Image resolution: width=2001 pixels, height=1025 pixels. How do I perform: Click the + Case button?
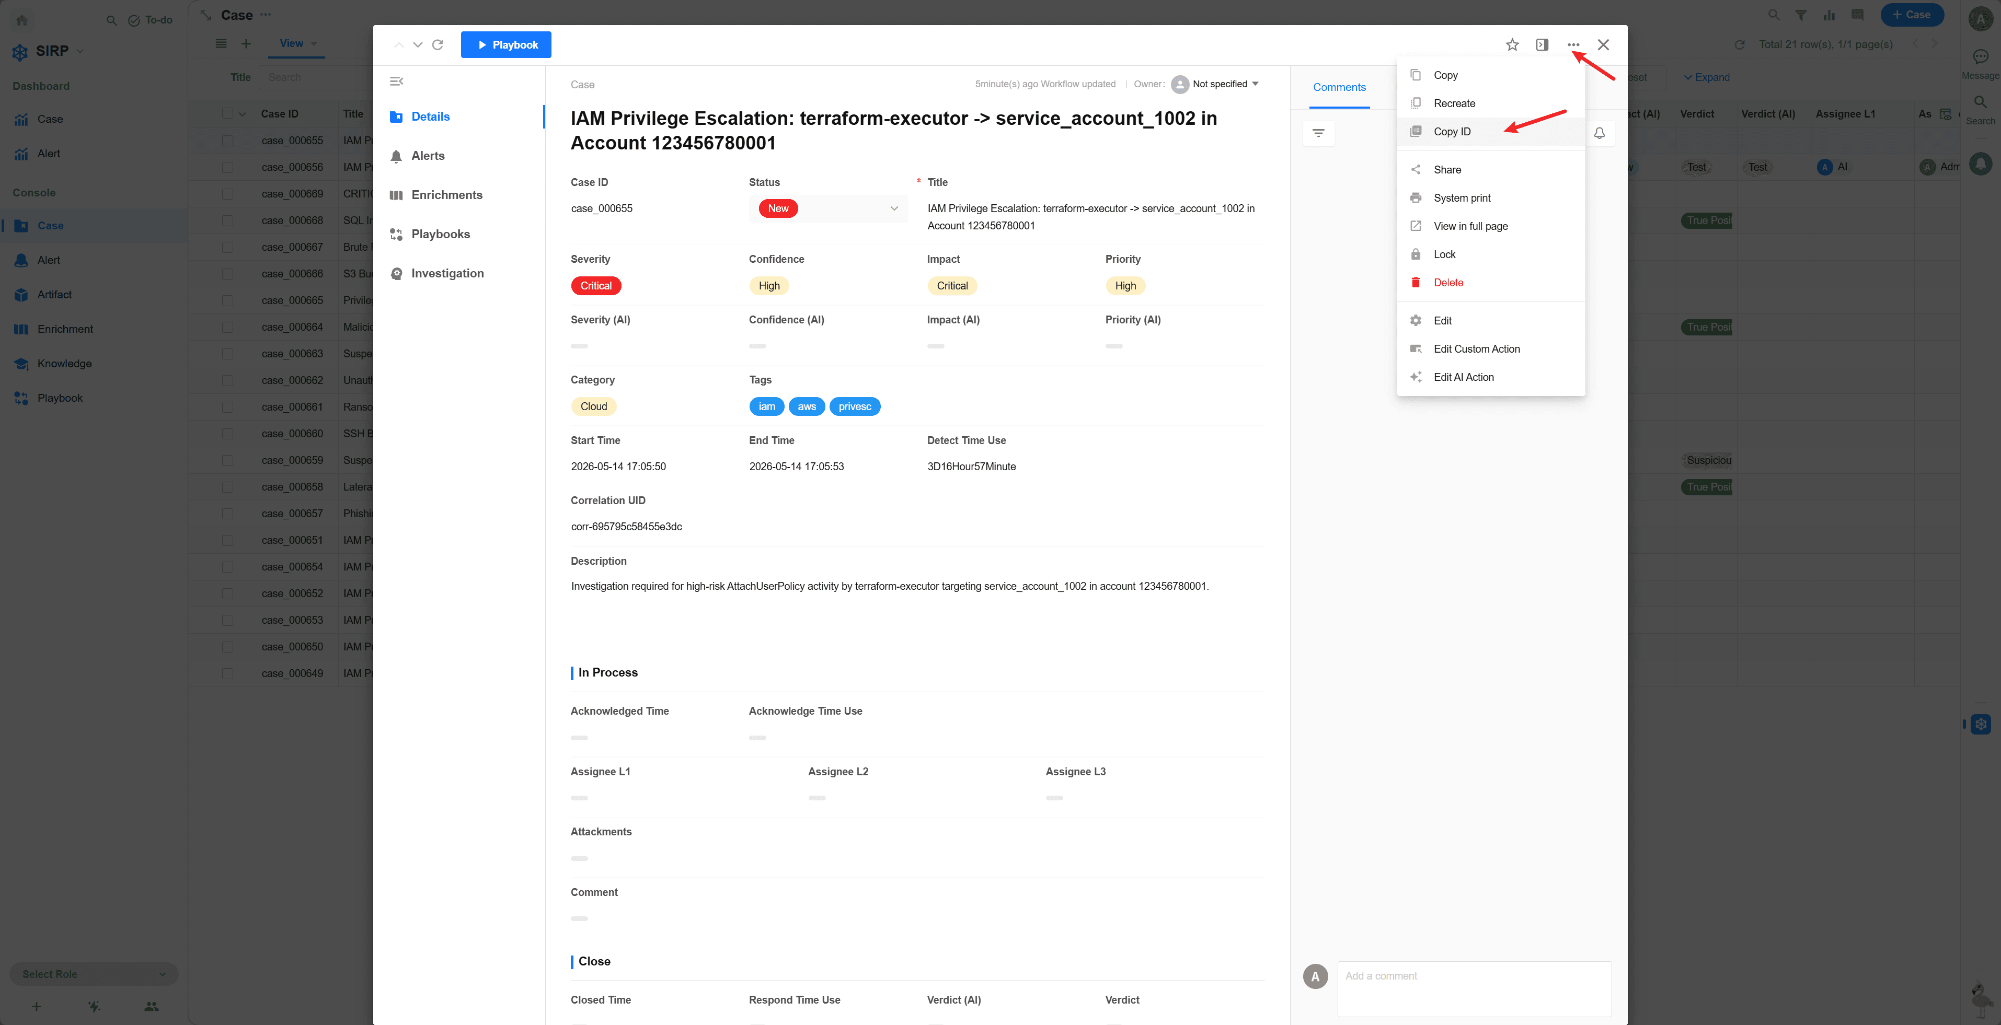(x=1912, y=15)
